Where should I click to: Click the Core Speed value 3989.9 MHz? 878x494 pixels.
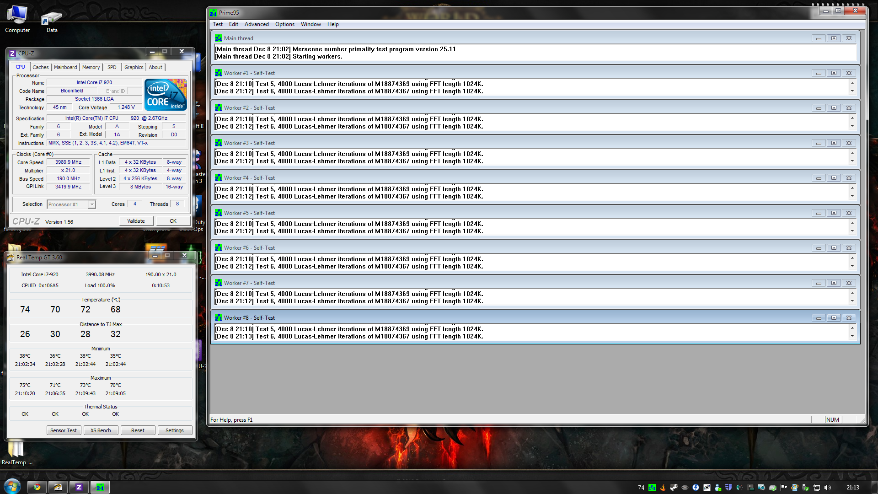click(68, 162)
